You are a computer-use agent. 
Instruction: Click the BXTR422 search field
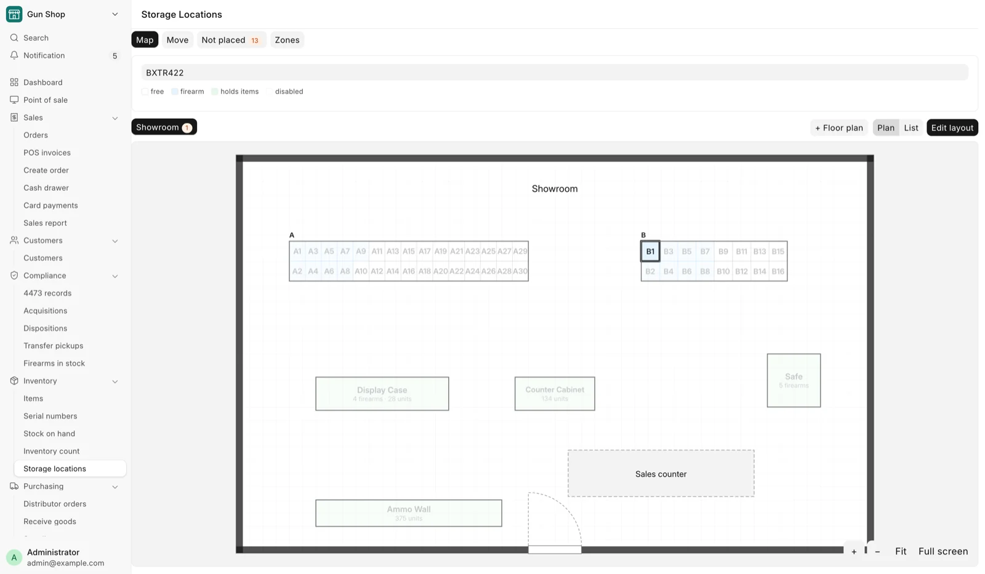point(555,73)
